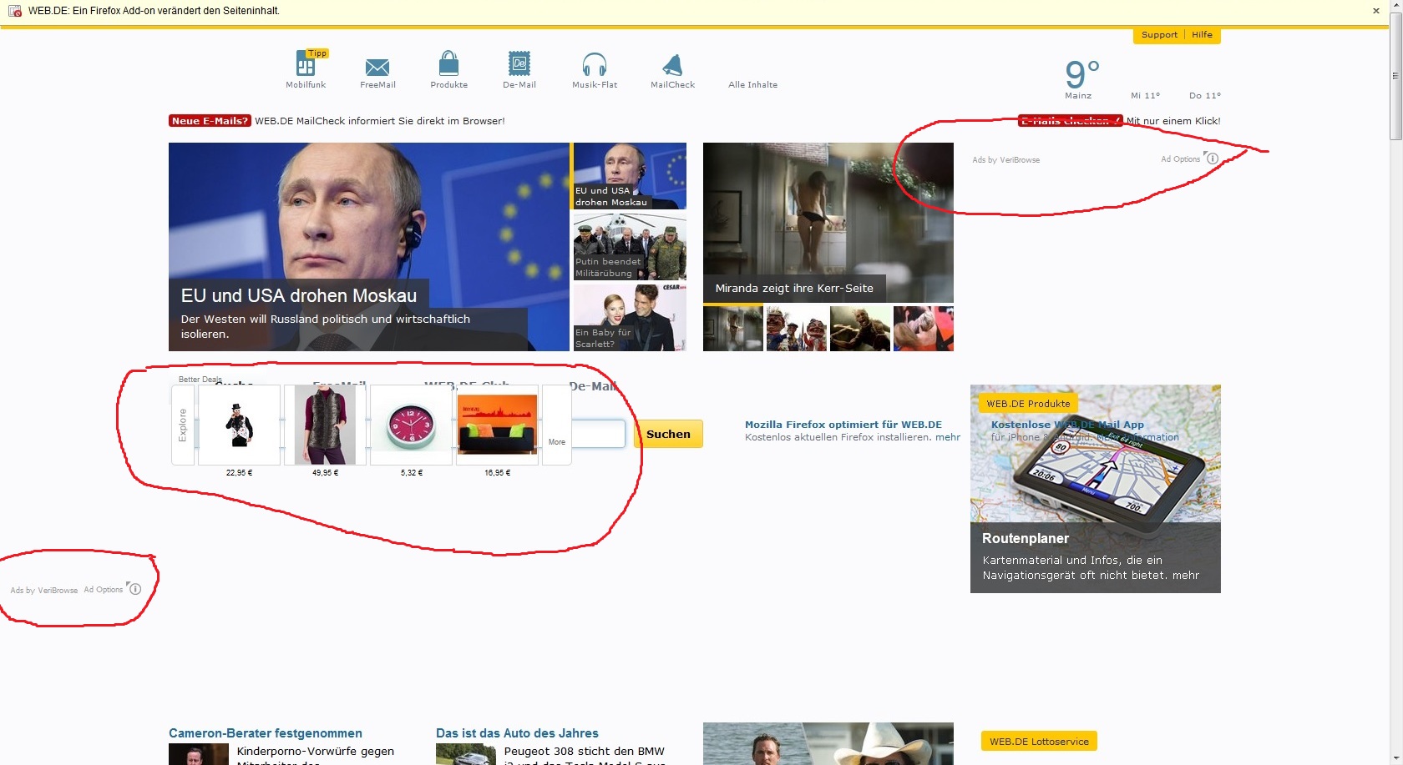Click the Do 11° forecast
1403x765 pixels.
1205,96
